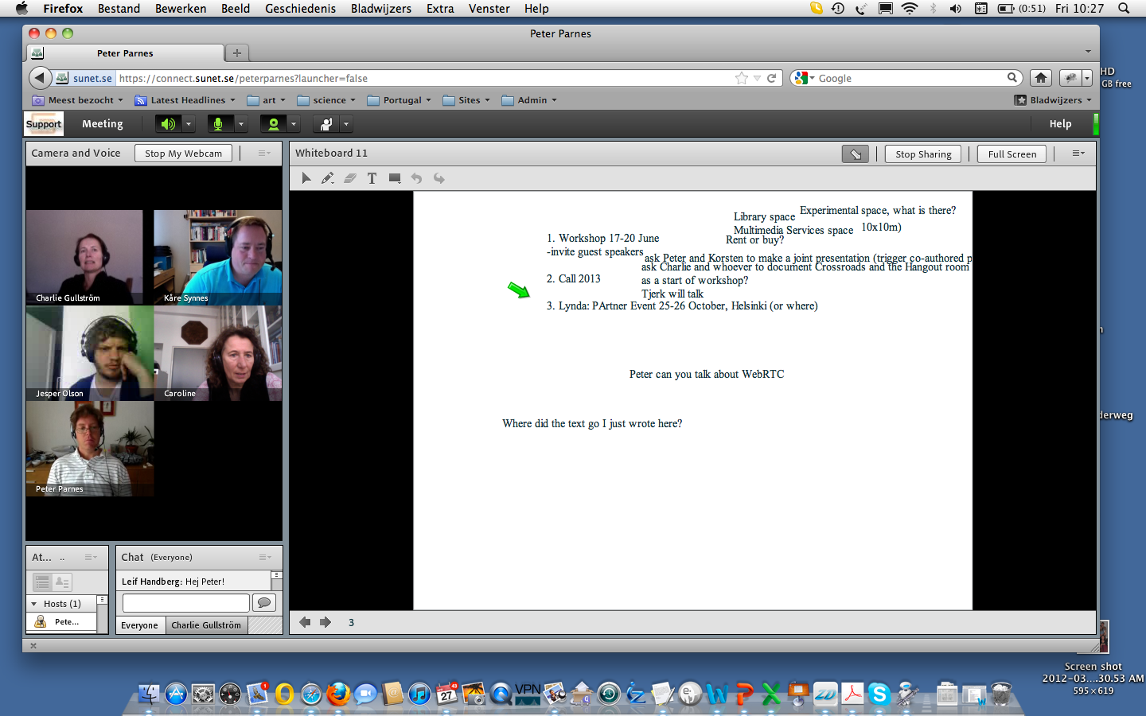Open the Camera and Voice pod options menu
Screen dimensions: 1146x716
click(264, 154)
